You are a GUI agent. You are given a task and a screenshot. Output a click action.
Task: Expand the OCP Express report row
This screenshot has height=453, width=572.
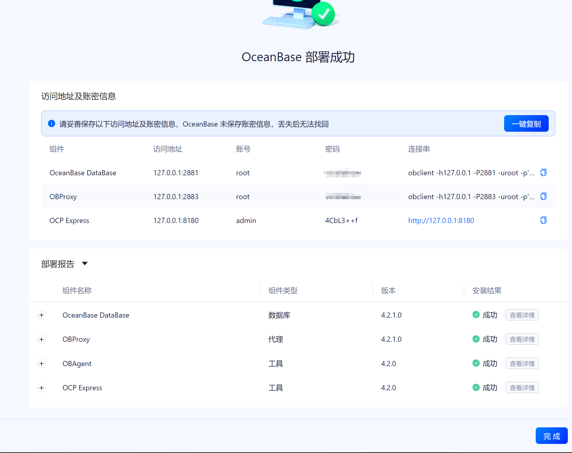[41, 388]
